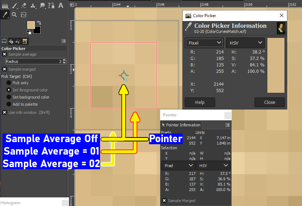Switch to the Undo History tab
Image resolution: width=302 pixels, height=206 pixels.
[18, 41]
